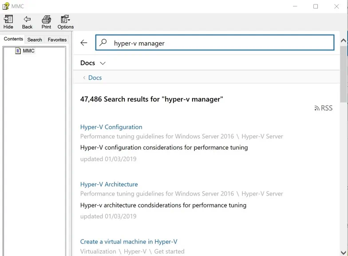Click the Hide toolbar icon
348x256 pixels.
8,22
